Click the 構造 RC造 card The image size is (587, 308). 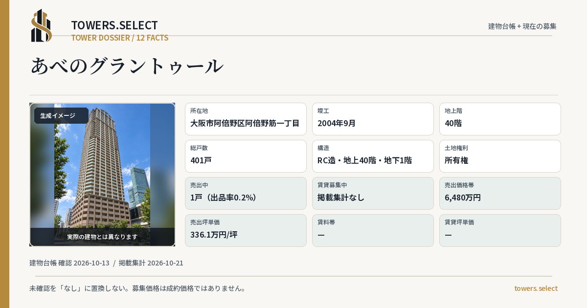373,156
